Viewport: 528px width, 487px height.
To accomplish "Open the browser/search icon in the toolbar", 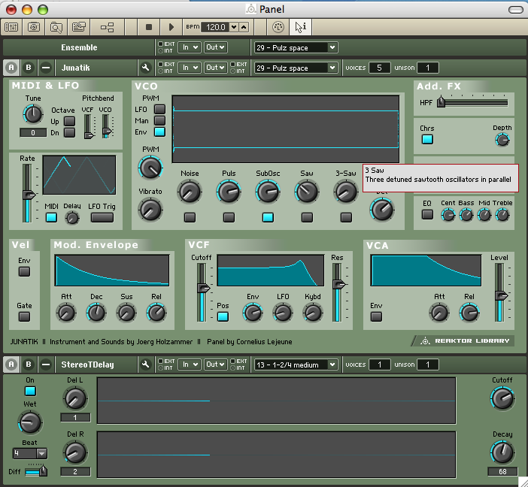I will point(56,27).
